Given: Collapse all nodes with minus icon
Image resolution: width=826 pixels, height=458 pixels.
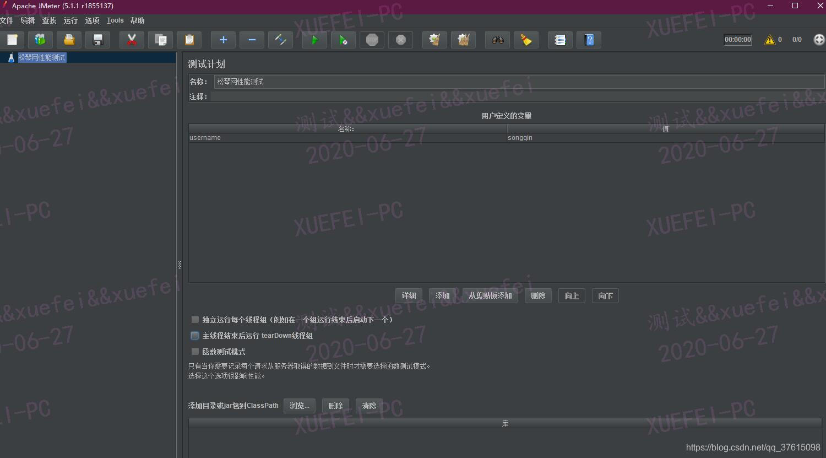Looking at the screenshot, I should [x=252, y=40].
